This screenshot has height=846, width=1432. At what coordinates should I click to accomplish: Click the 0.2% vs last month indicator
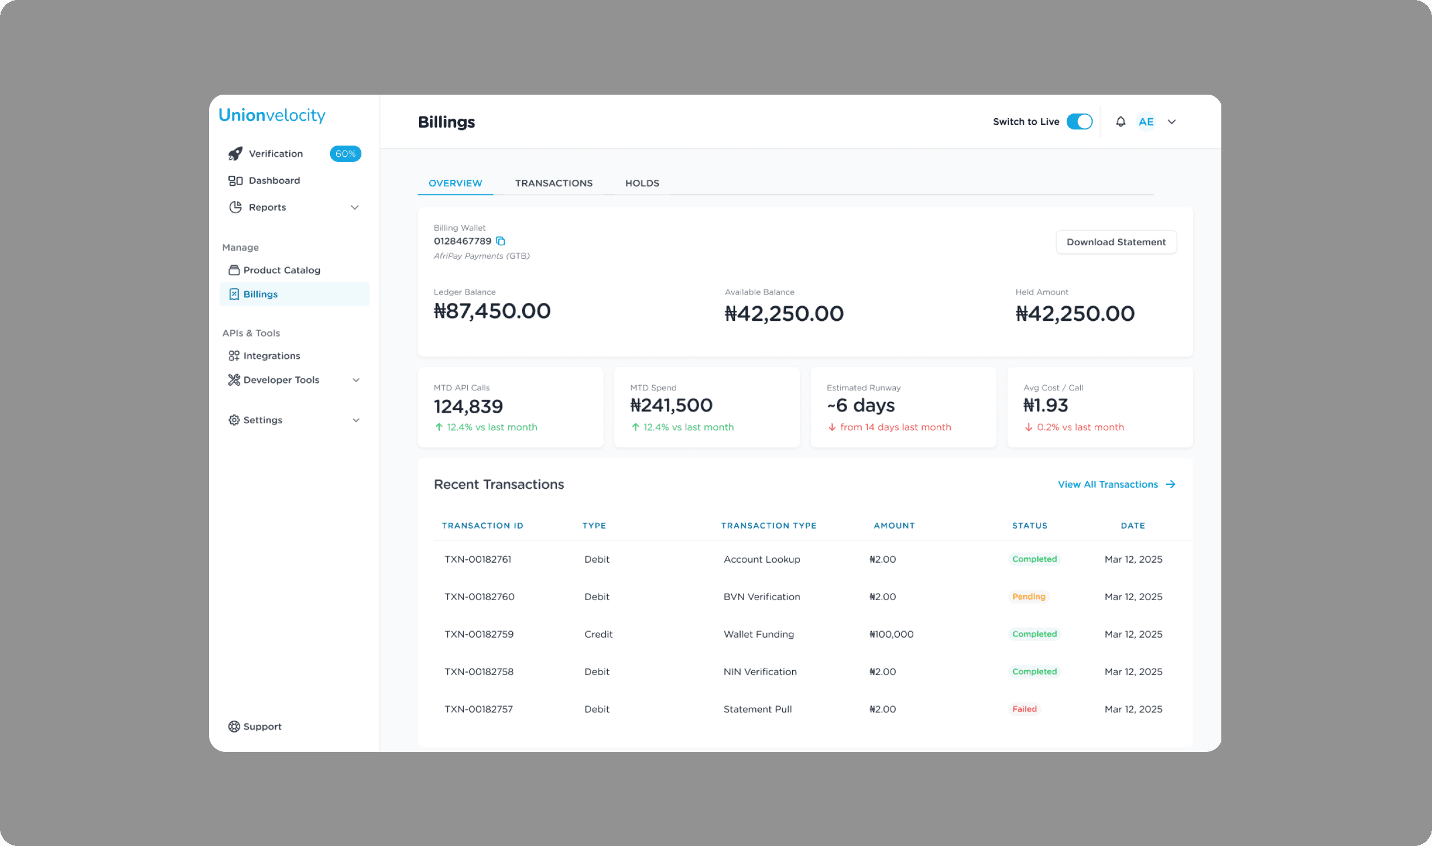(1075, 428)
